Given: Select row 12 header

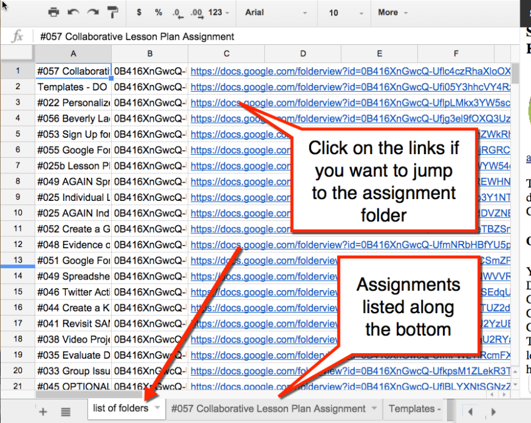Looking at the screenshot, I should tap(17, 245).
